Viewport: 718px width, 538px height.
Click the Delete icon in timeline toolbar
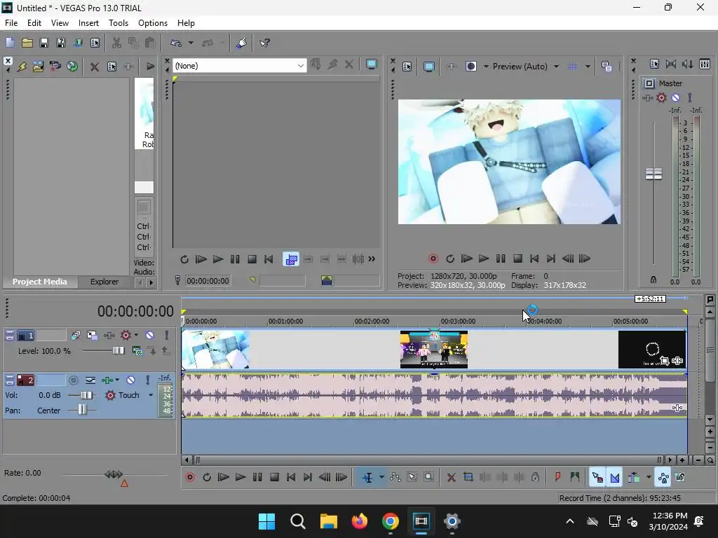click(x=451, y=478)
